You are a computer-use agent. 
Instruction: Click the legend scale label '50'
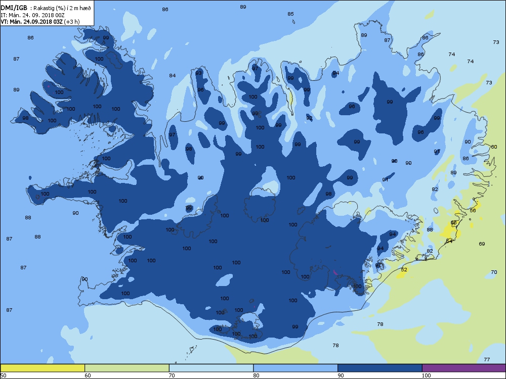click(x=3, y=375)
